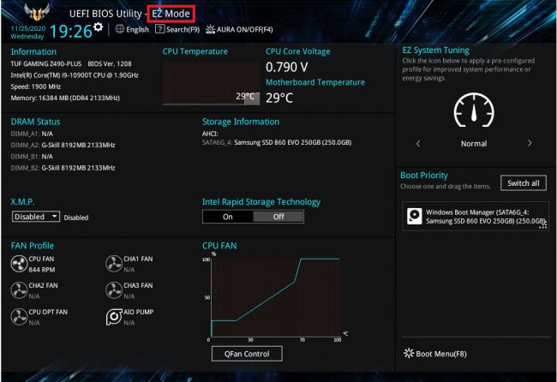This screenshot has width=557, height=382.
Task: Turn Intel Rapid Storage Technology Off
Action: [x=278, y=217]
